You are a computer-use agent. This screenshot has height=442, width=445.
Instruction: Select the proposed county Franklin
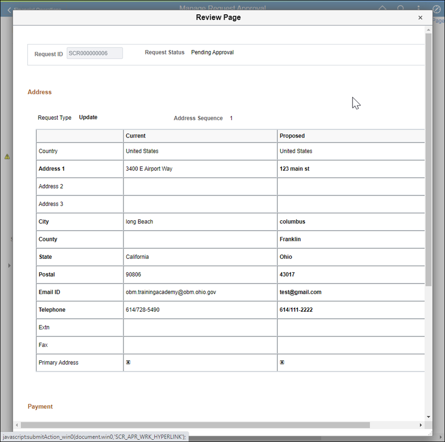point(290,239)
